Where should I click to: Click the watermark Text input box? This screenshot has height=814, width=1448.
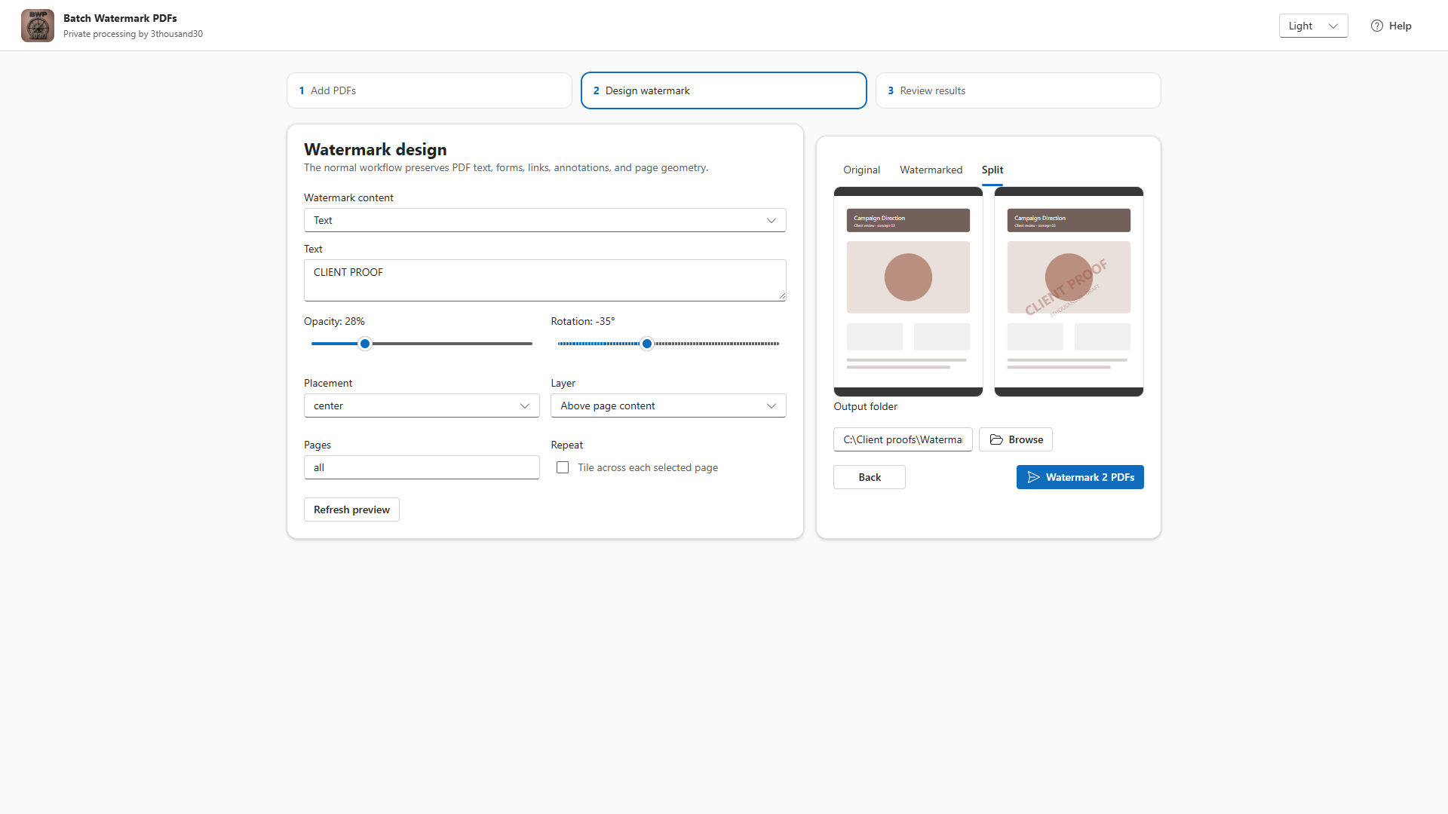pyautogui.click(x=545, y=280)
